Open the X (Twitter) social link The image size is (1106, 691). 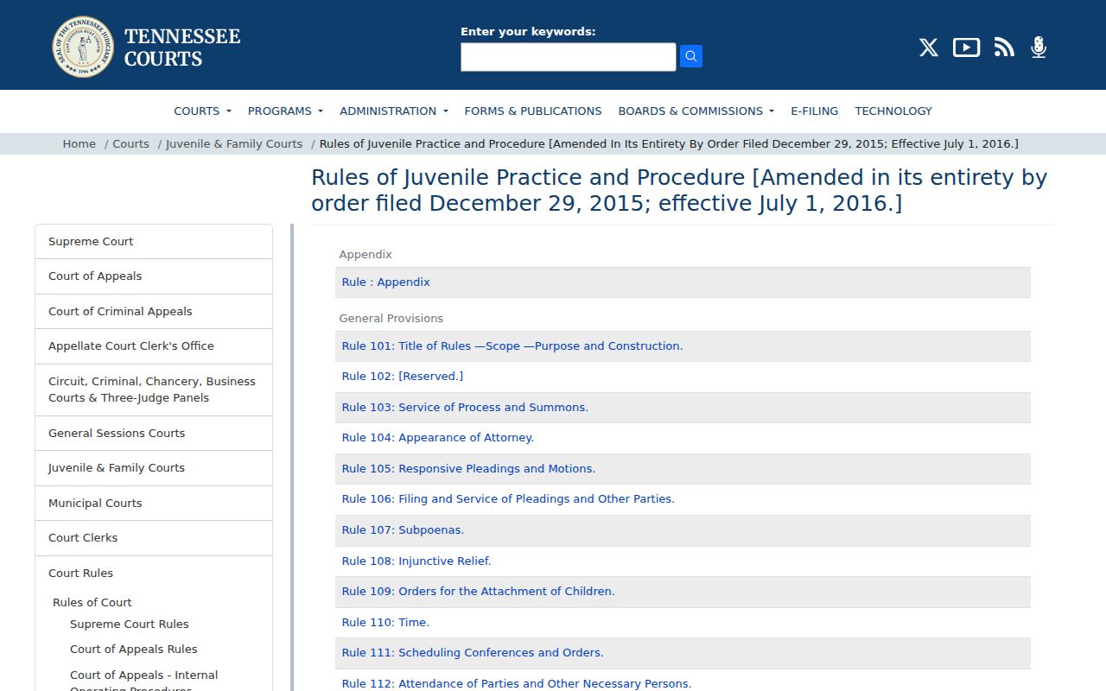tap(929, 48)
